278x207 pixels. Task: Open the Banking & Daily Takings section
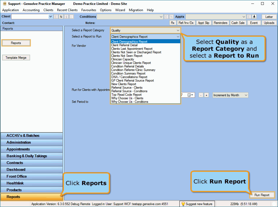pyautogui.click(x=32, y=156)
